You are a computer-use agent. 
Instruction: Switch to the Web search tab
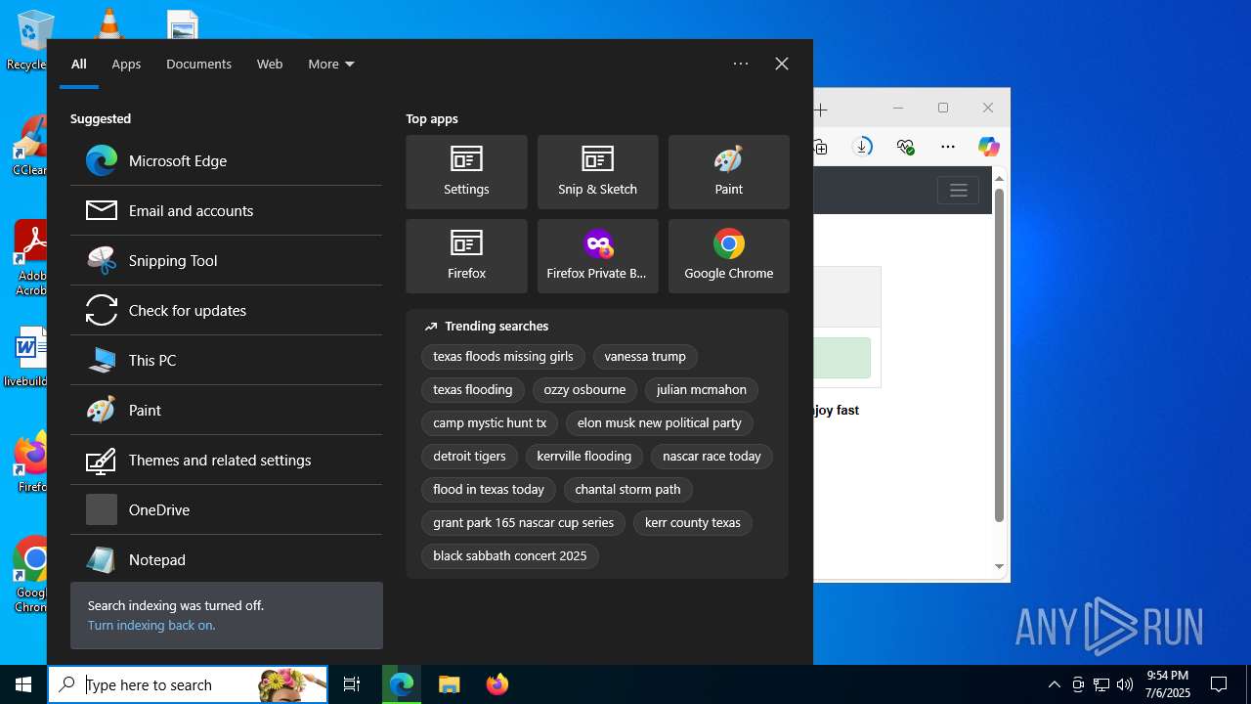tap(270, 64)
